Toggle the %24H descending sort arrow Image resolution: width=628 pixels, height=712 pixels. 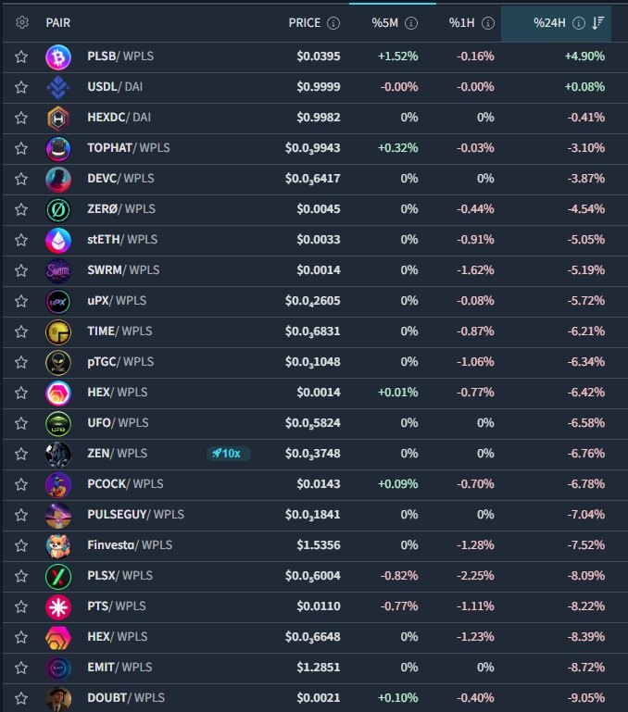pyautogui.click(x=598, y=23)
